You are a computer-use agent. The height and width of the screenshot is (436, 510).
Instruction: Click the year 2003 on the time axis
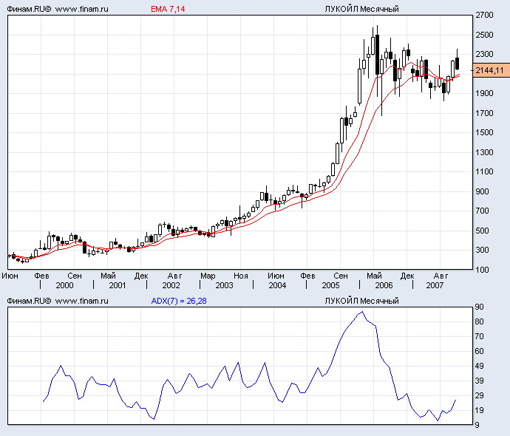coord(225,285)
